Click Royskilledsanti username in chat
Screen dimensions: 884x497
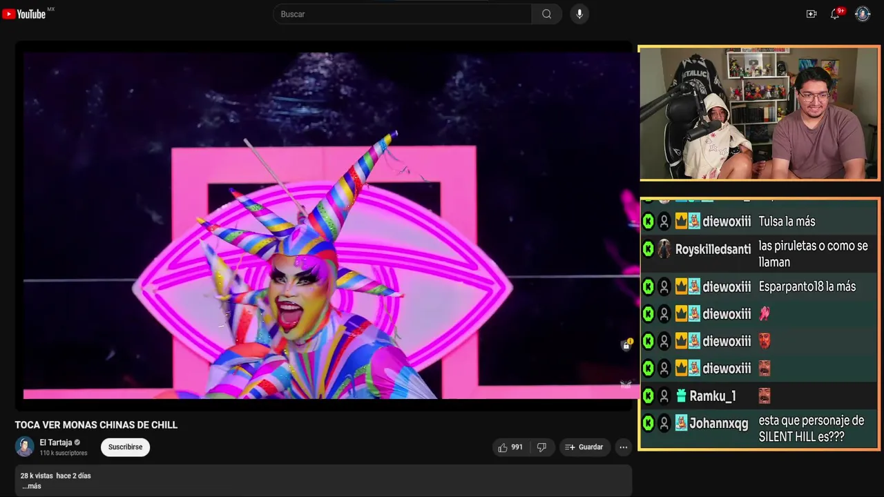click(713, 249)
